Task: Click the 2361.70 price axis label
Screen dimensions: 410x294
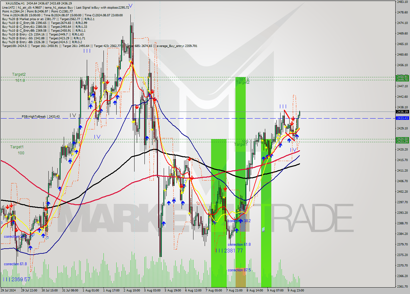Action: pos(402,286)
